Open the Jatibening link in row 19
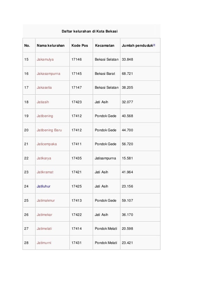Viewport: 201px width, 285px height. coord(45,116)
